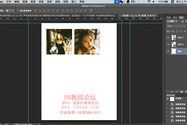
Task: Toggle lock transparent pixels
Action: (x=173, y=31)
